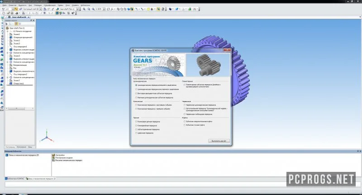362x195 pixels.
Task: Select Червячная цилиндрическая передача radio
Action: click(x=185, y=105)
